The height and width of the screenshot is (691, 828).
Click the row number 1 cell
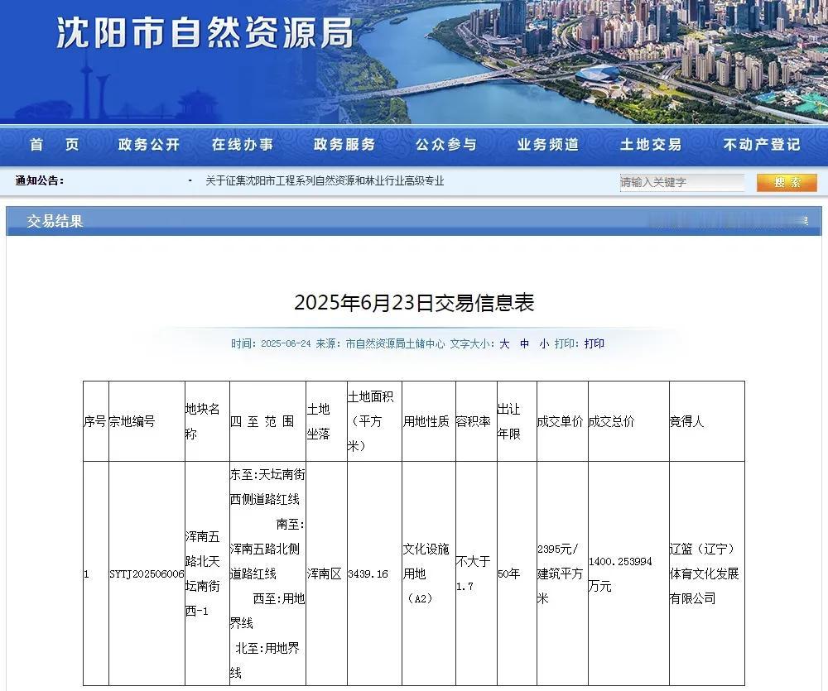pyautogui.click(x=95, y=573)
